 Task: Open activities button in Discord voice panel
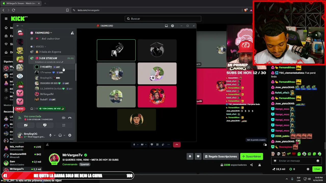click(64, 125)
